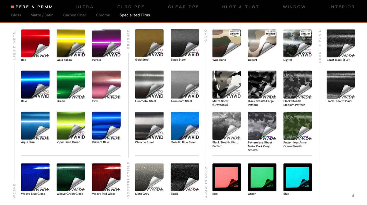Image resolution: width=367 pixels, height=205 pixels.
Task: Click the Viper Lime Green label text
Action: (69, 142)
